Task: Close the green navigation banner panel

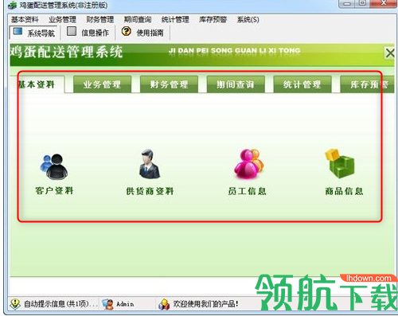Action: pos(389,53)
